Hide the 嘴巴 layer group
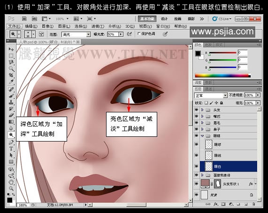 (x=196, y=116)
